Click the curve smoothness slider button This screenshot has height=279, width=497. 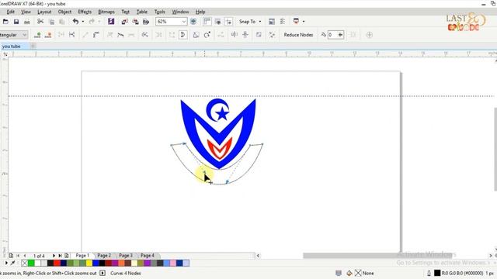pos(340,35)
